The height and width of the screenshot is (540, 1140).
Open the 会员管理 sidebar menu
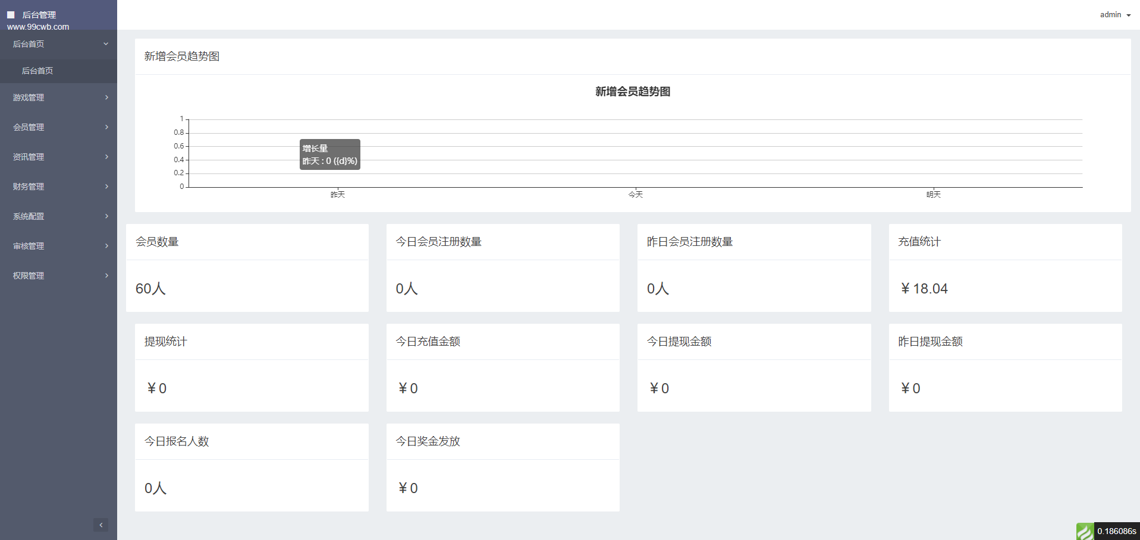coord(58,127)
